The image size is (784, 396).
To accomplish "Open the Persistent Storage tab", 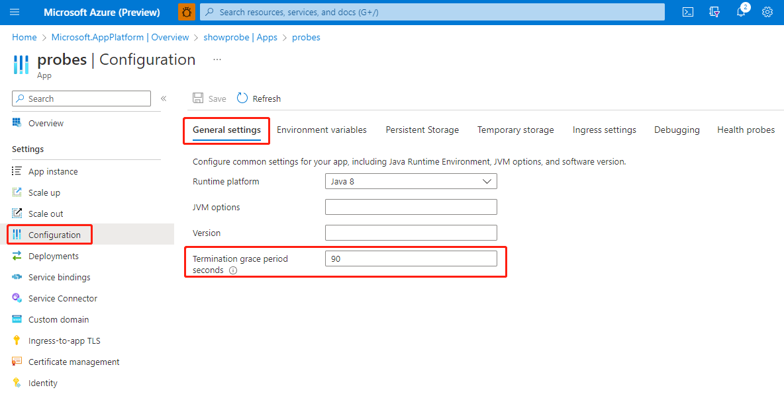I will 422,130.
